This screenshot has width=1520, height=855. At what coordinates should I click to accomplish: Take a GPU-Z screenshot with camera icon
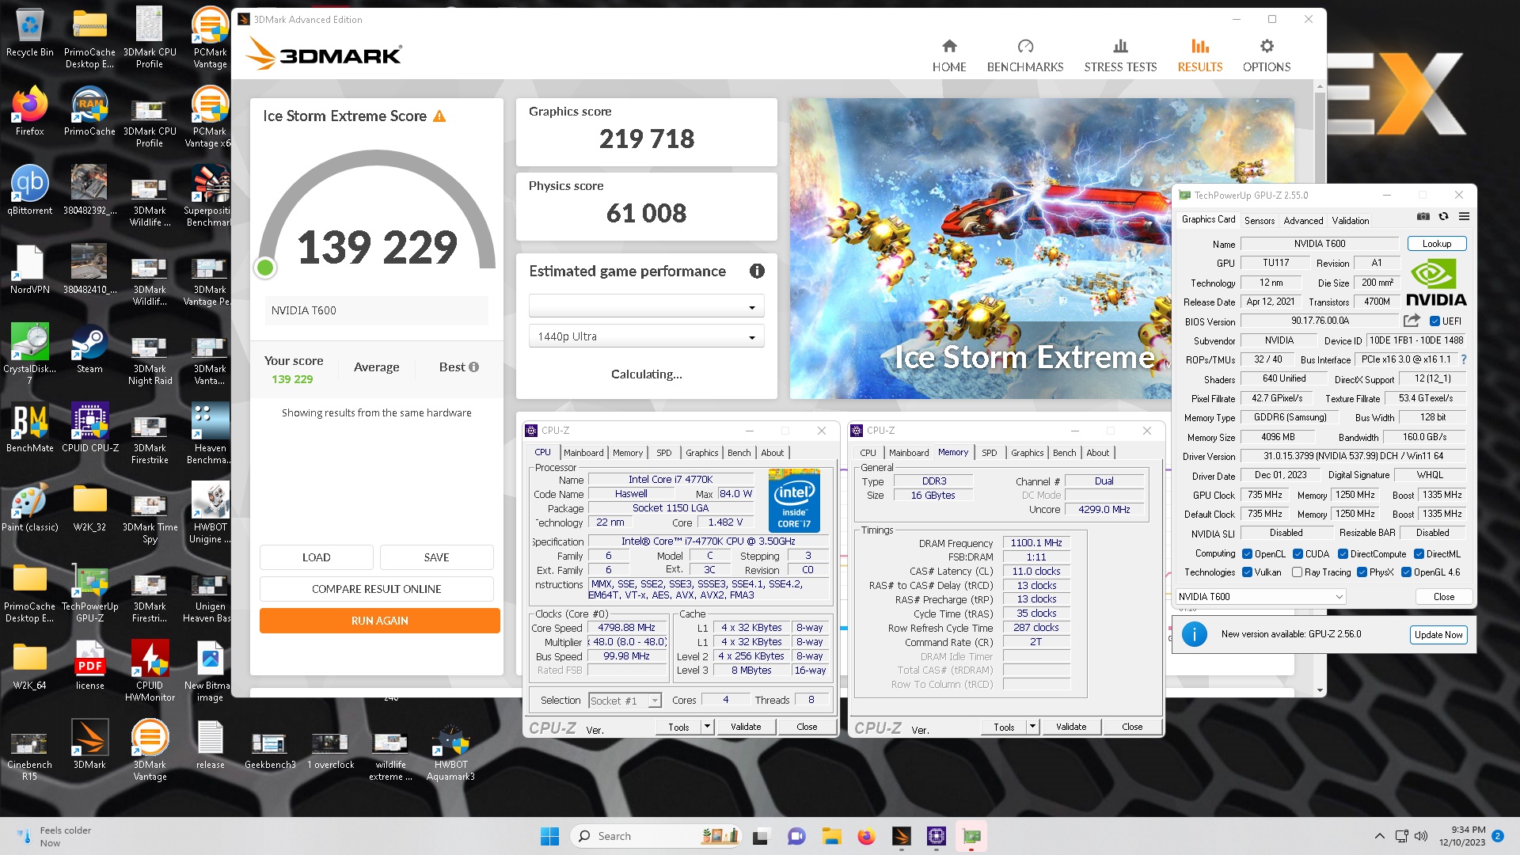pyautogui.click(x=1423, y=216)
